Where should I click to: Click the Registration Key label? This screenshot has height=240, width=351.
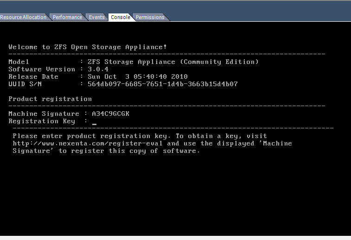coord(42,121)
